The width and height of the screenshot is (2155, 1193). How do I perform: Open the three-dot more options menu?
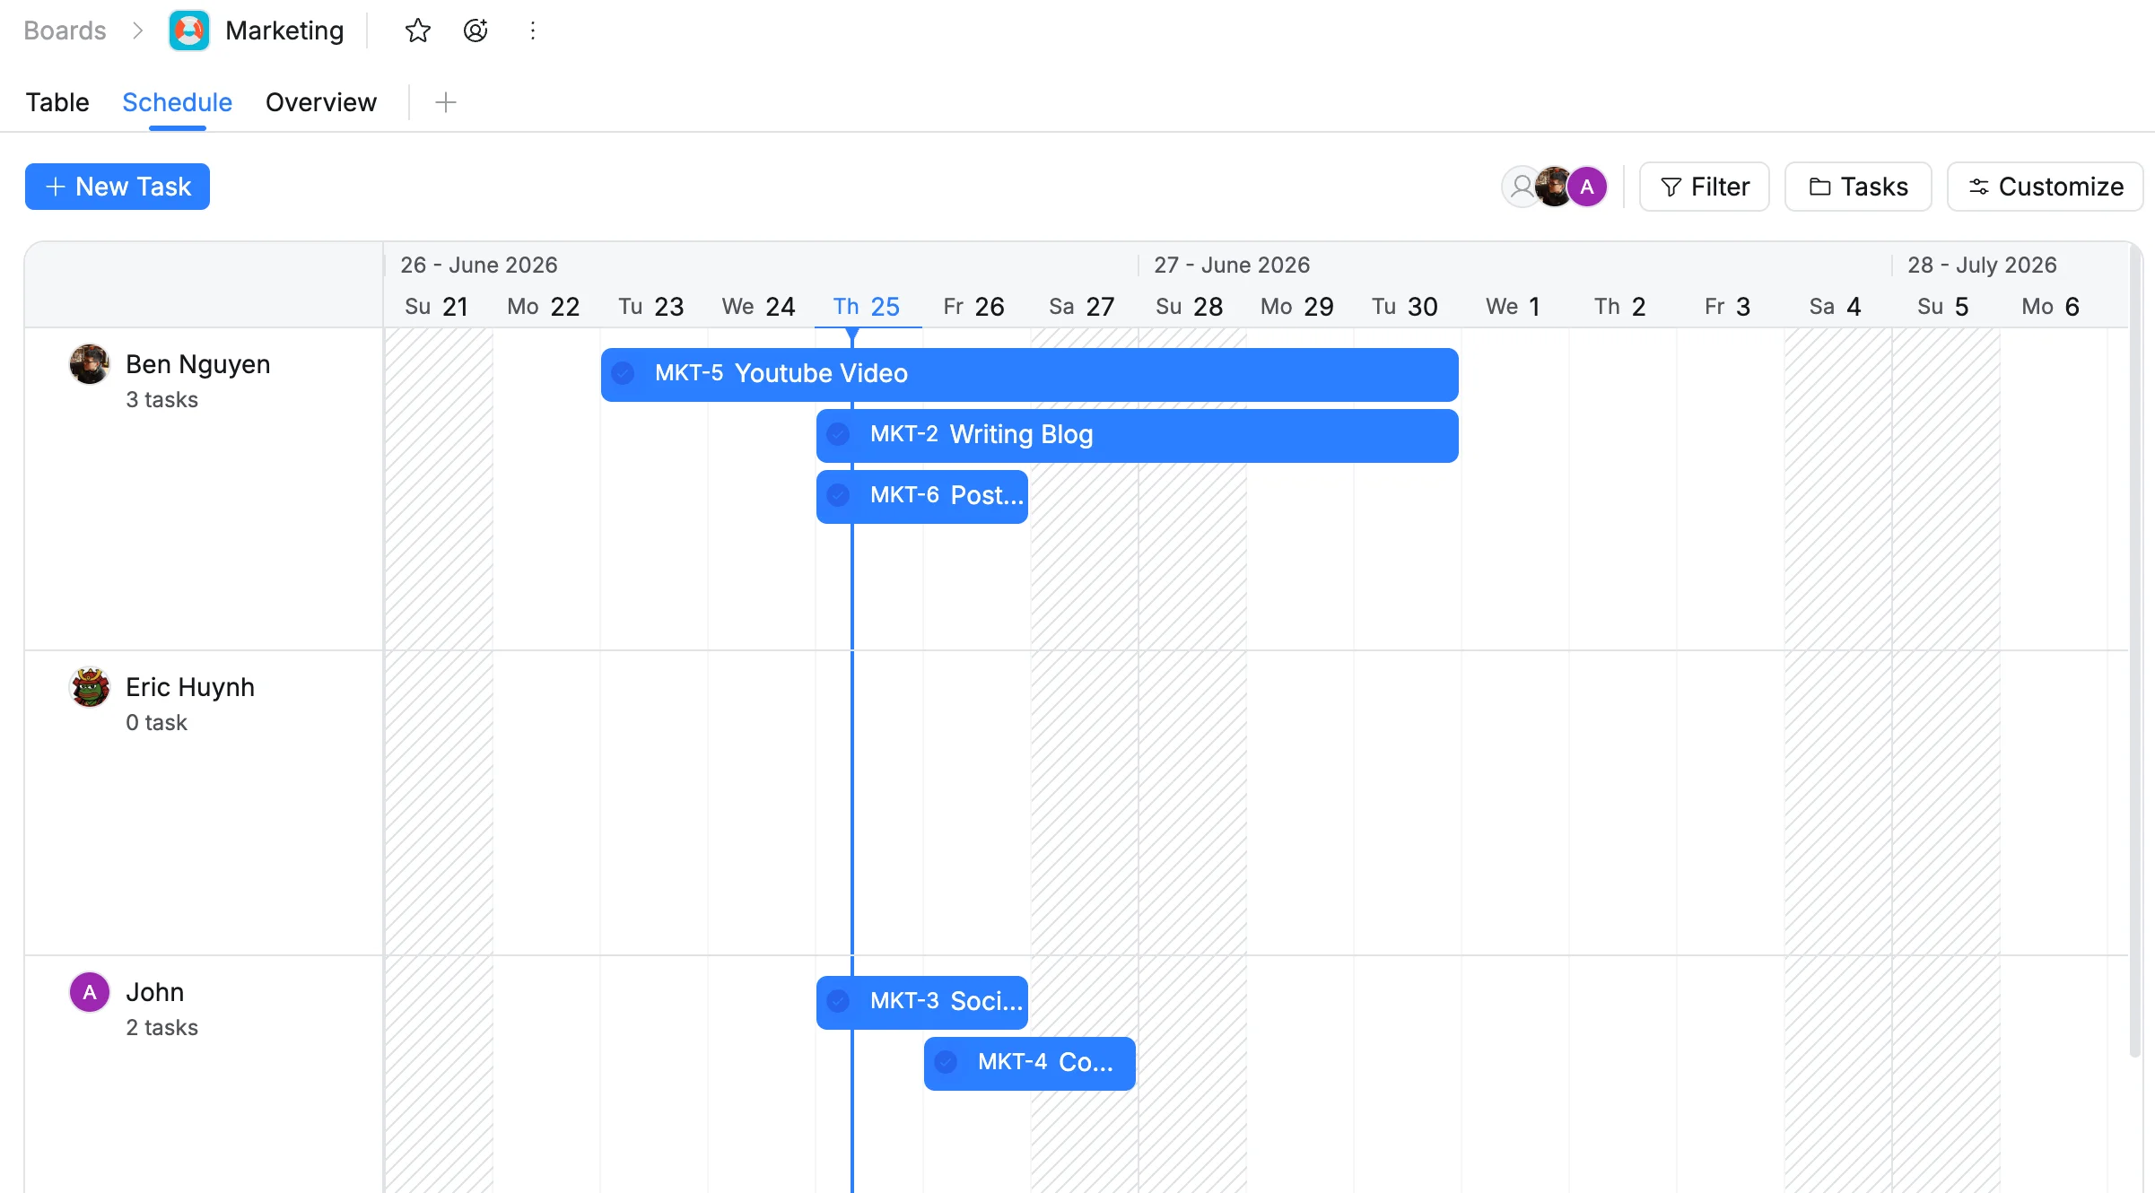(533, 30)
